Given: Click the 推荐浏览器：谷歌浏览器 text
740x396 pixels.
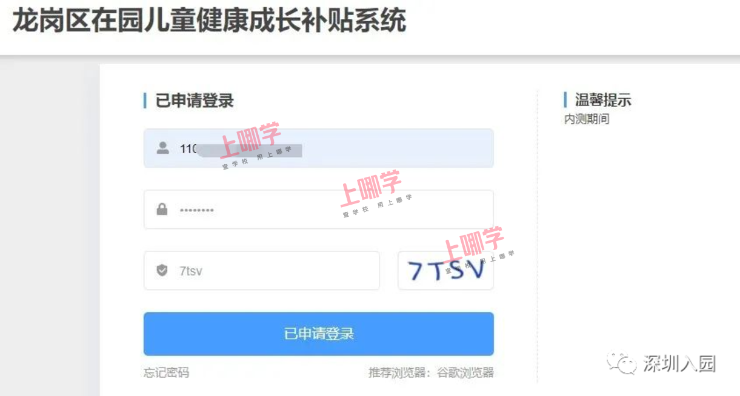Looking at the screenshot, I should pos(431,372).
